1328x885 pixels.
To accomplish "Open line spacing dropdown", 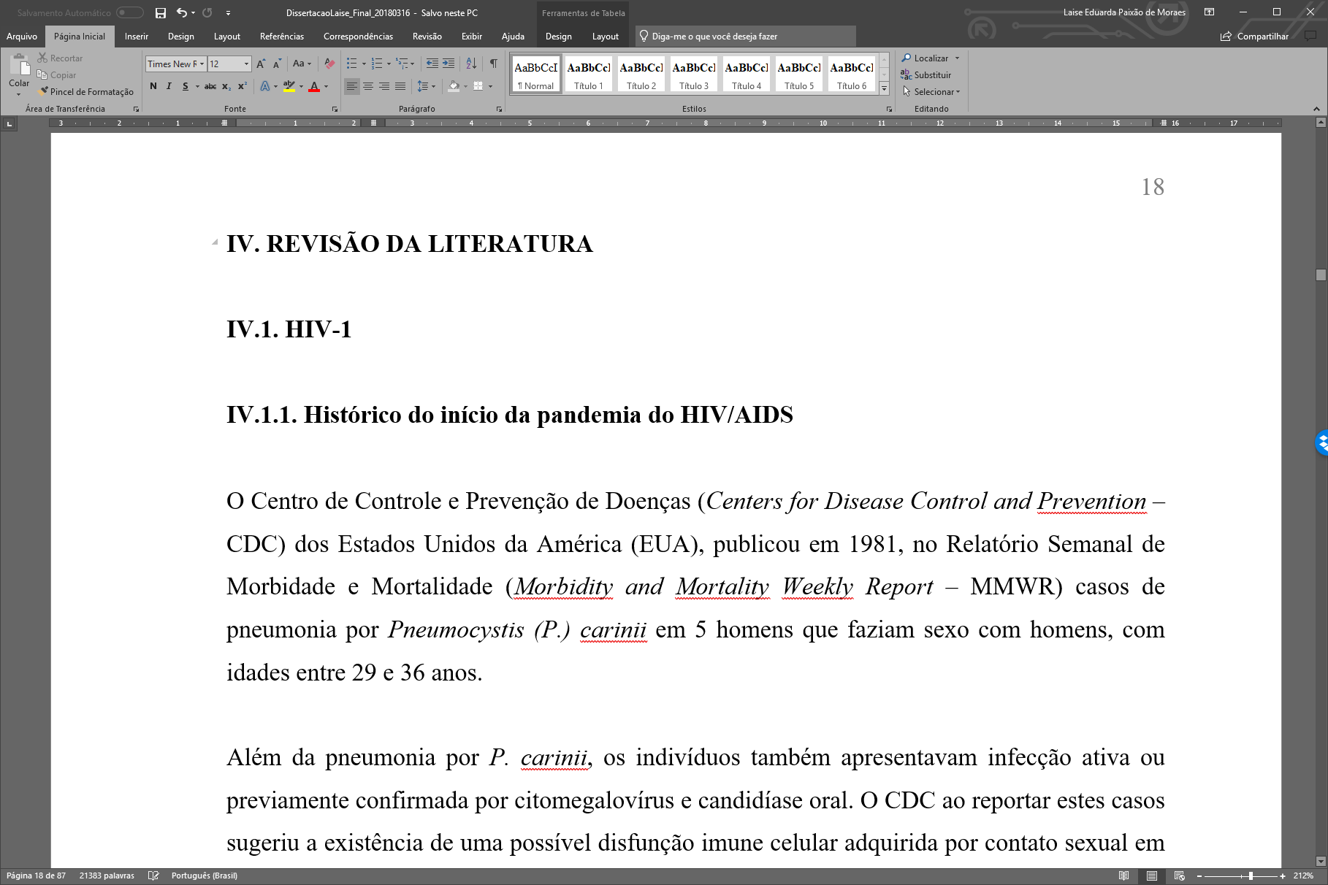I will click(x=426, y=86).
